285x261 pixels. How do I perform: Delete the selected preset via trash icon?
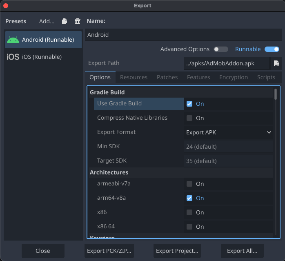pos(78,21)
